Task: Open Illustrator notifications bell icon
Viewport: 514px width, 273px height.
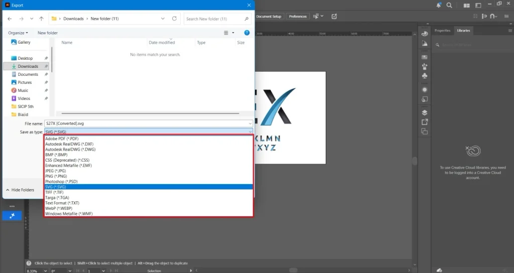Action: coord(438,5)
